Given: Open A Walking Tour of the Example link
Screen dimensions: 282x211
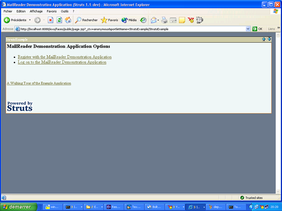Looking at the screenshot, I should pos(39,83).
